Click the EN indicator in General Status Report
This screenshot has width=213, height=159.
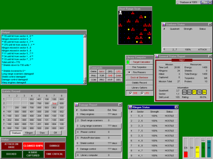click(x=184, y=92)
